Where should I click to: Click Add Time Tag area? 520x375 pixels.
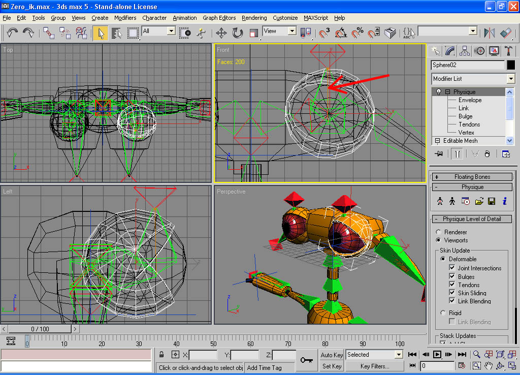point(270,367)
